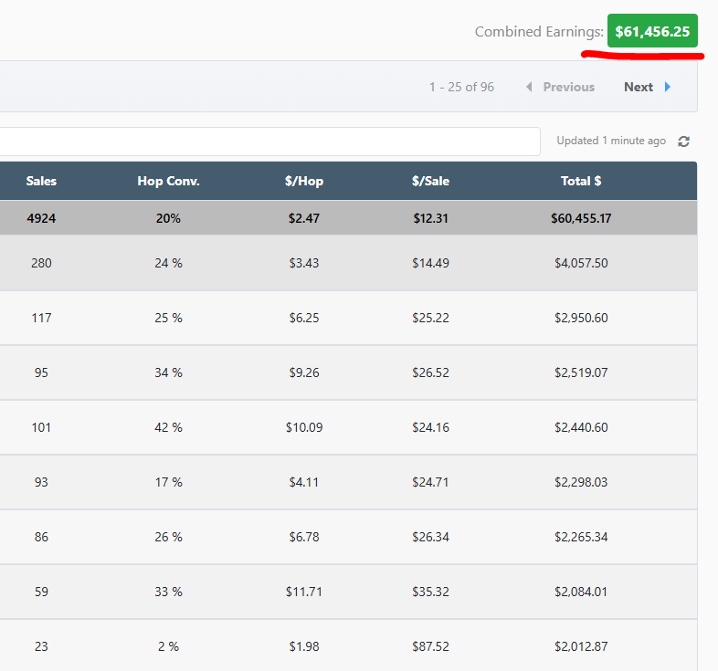
Task: Click the $/Sale cell $35.32
Action: coord(430,592)
